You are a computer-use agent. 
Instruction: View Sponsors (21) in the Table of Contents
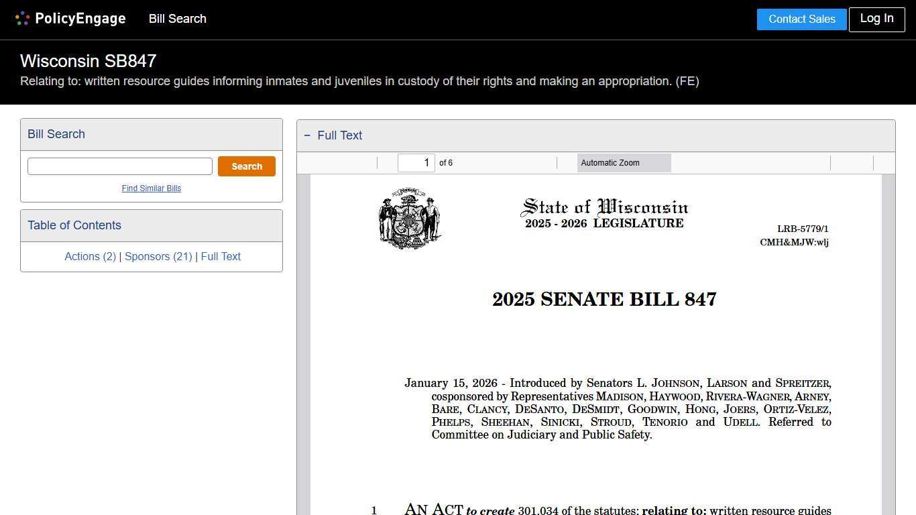point(158,256)
